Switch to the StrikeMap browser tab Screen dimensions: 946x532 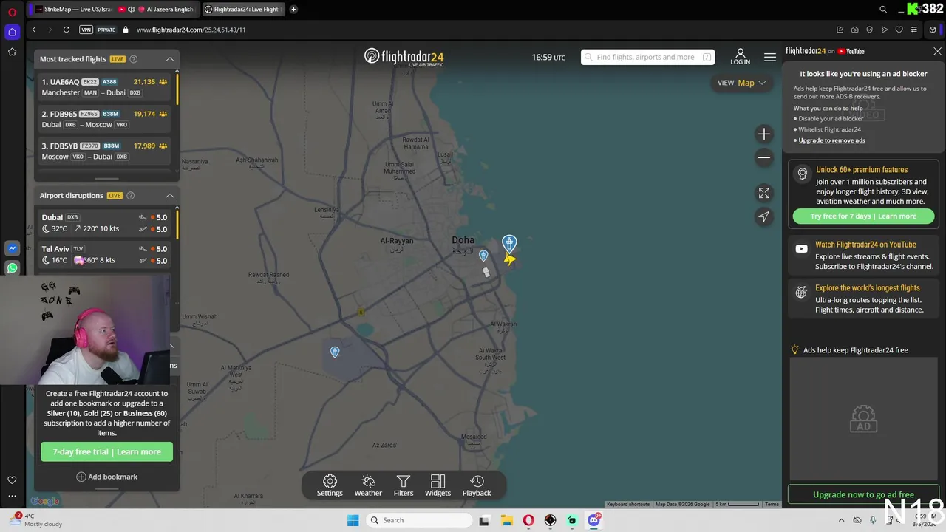72,10
